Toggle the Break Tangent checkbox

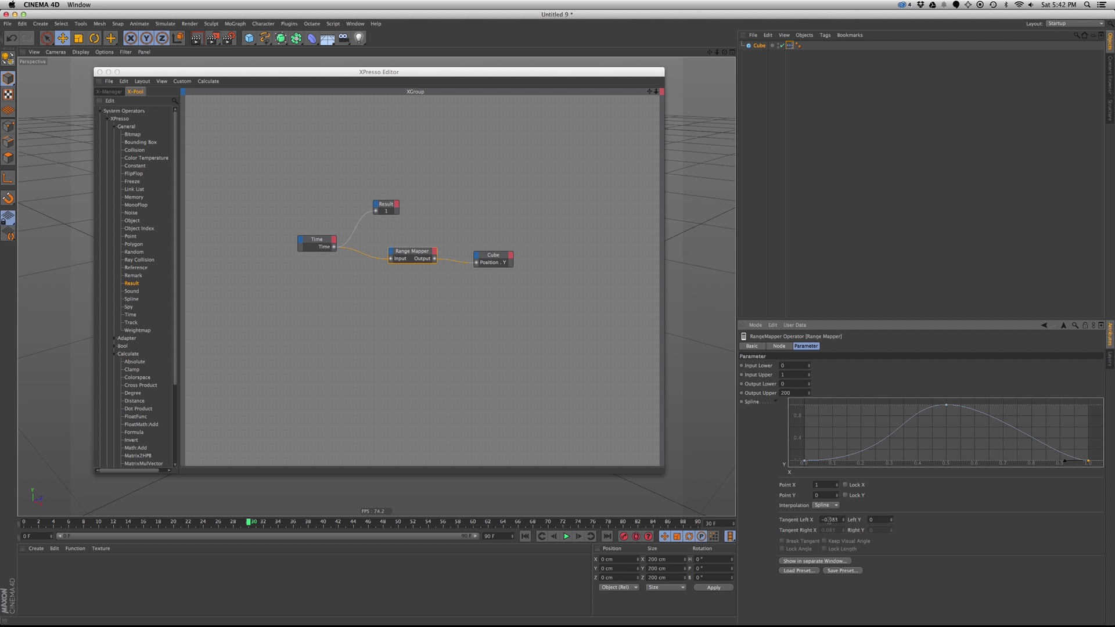[x=782, y=540]
